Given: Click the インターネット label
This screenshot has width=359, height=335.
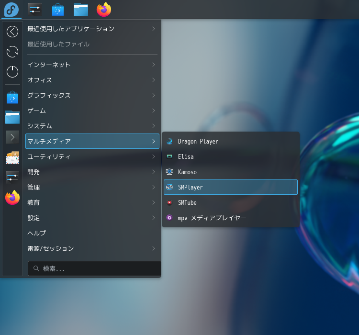Looking at the screenshot, I should coord(49,65).
